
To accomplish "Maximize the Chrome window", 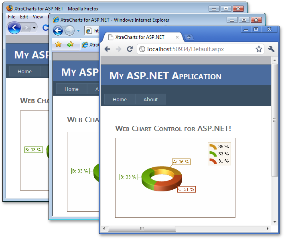I will [x=256, y=30].
